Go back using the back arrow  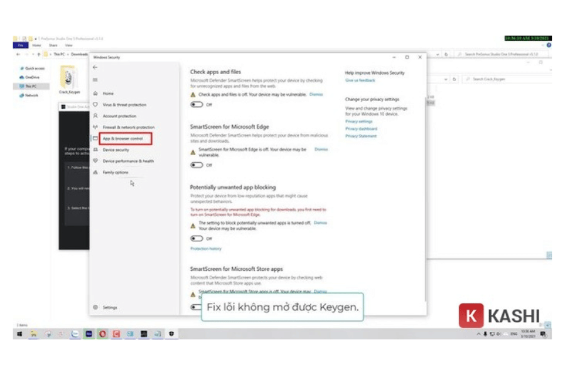pyautogui.click(x=95, y=67)
